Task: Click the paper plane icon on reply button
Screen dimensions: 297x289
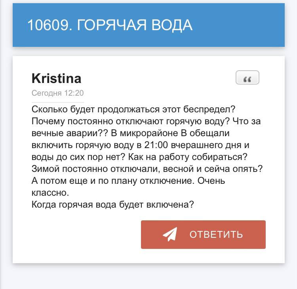Action: 170,234
